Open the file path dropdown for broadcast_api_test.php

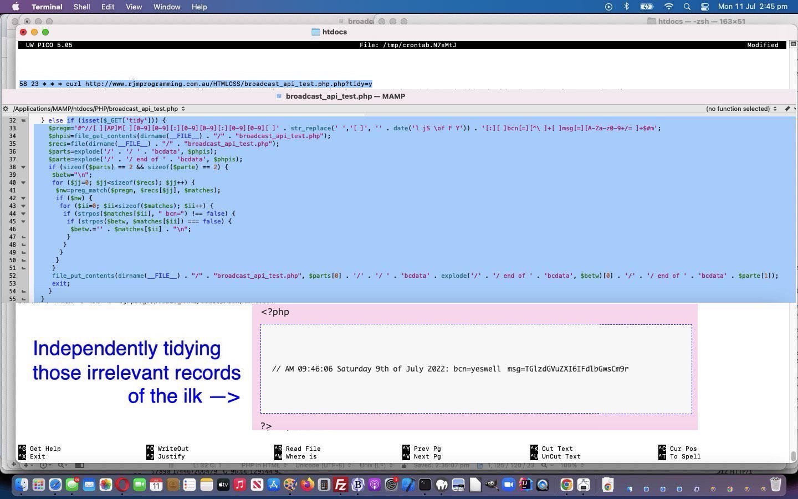point(99,109)
